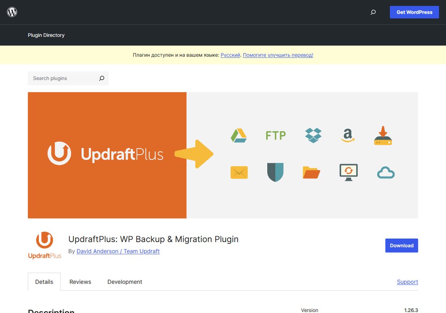Image resolution: width=446 pixels, height=313 pixels.
Task: Click the orange folder icon in banner
Action: coord(311,172)
